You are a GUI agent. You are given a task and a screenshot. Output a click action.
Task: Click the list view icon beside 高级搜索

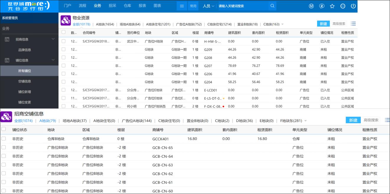(x=353, y=24)
